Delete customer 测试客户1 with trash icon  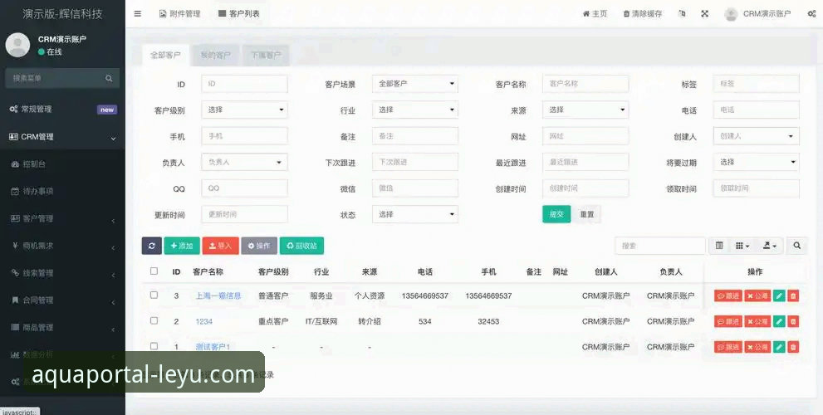click(x=793, y=347)
